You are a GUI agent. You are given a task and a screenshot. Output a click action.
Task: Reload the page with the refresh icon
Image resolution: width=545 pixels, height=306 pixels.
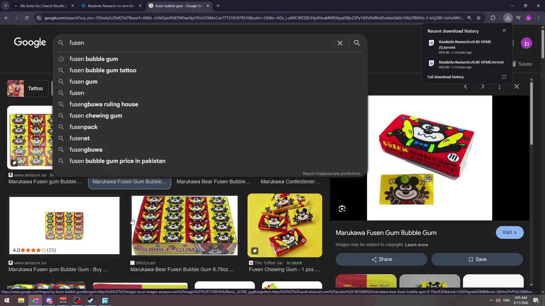tap(26, 18)
